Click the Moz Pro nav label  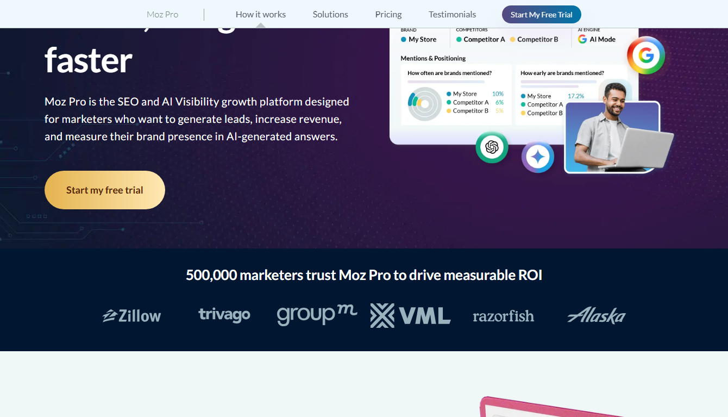162,15
